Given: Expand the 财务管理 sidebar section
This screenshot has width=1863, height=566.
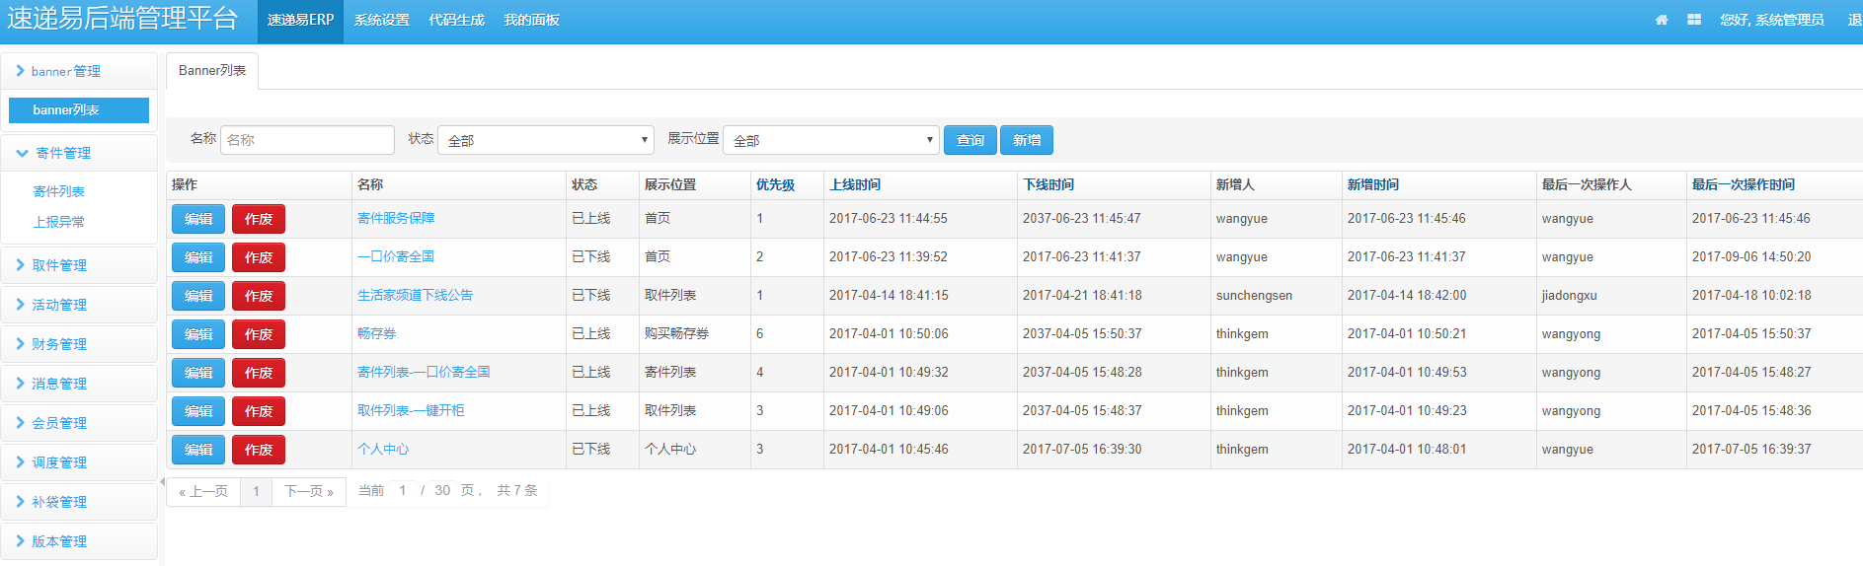Looking at the screenshot, I should tap(59, 344).
